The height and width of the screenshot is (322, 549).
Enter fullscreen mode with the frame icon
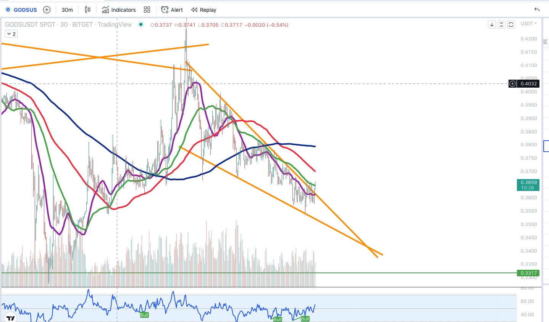[x=511, y=24]
